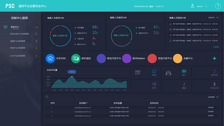The width and height of the screenshot is (224, 126).
Task: Open the admin account dropdown arrow
Action: tap(206, 6)
